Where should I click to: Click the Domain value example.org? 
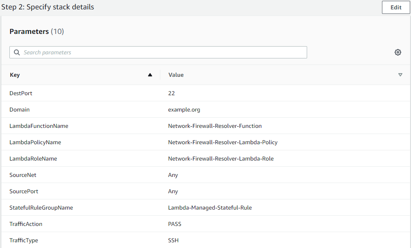[x=183, y=109]
